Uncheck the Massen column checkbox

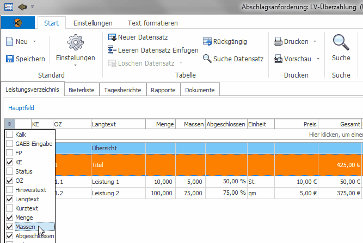click(x=9, y=226)
